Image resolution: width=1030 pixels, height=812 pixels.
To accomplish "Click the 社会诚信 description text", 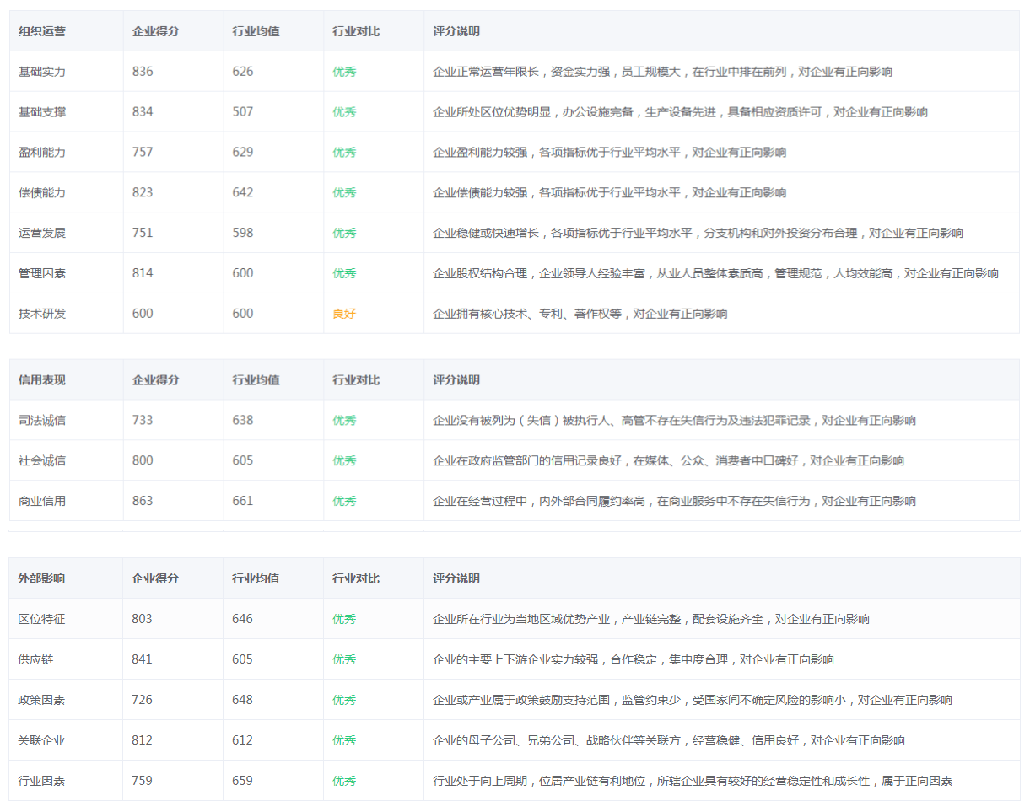I will 669,461.
